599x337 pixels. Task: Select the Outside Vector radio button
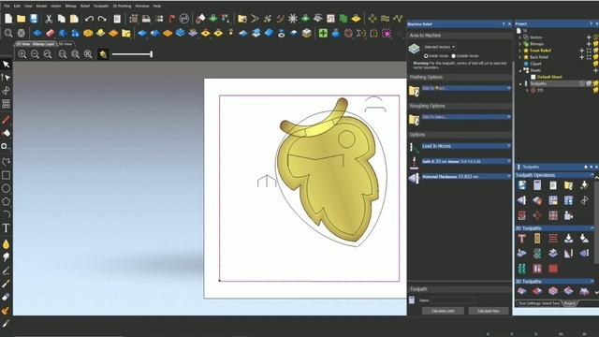click(x=454, y=56)
